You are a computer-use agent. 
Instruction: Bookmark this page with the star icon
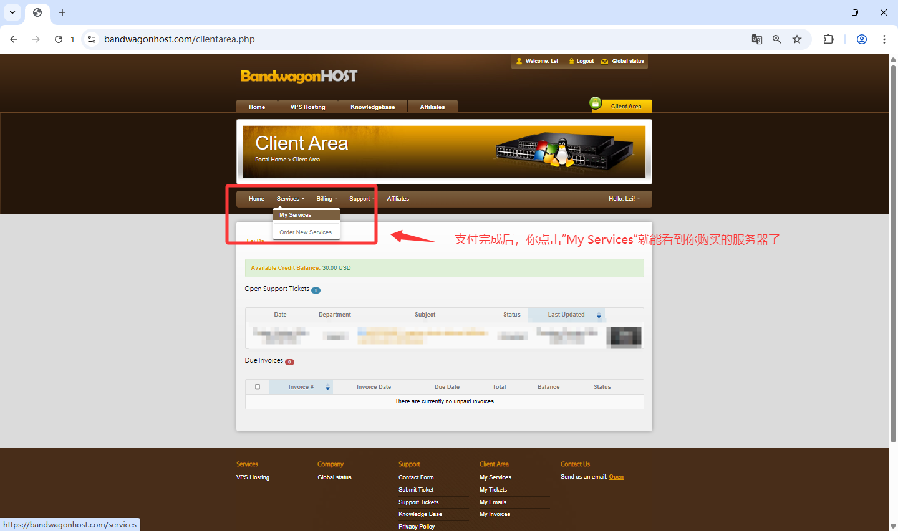pos(797,39)
